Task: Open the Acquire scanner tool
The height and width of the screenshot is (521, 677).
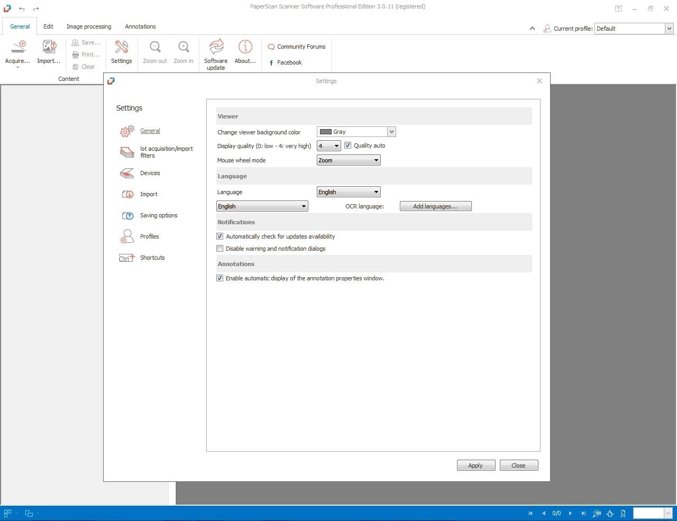Action: coord(17,53)
